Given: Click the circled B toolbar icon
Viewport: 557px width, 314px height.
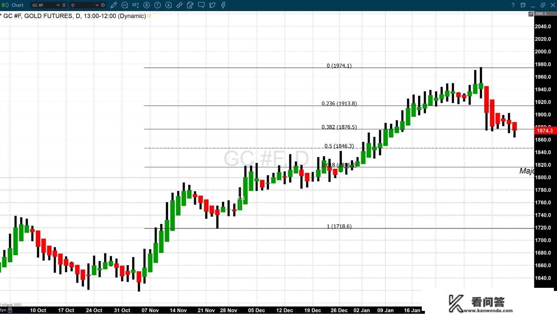Looking at the screenshot, I should click(147, 5).
